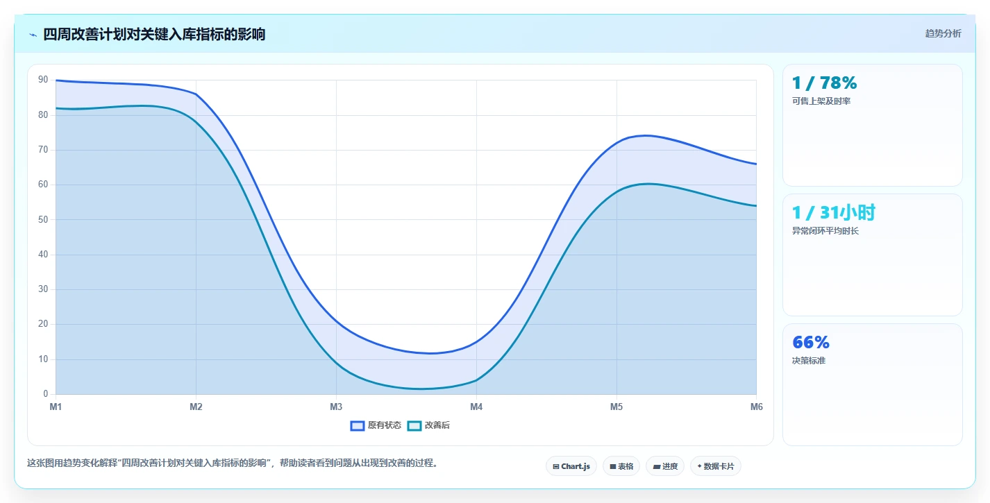This screenshot has width=990, height=503.
Task: Click the 1 / 78% value text
Action: point(825,83)
